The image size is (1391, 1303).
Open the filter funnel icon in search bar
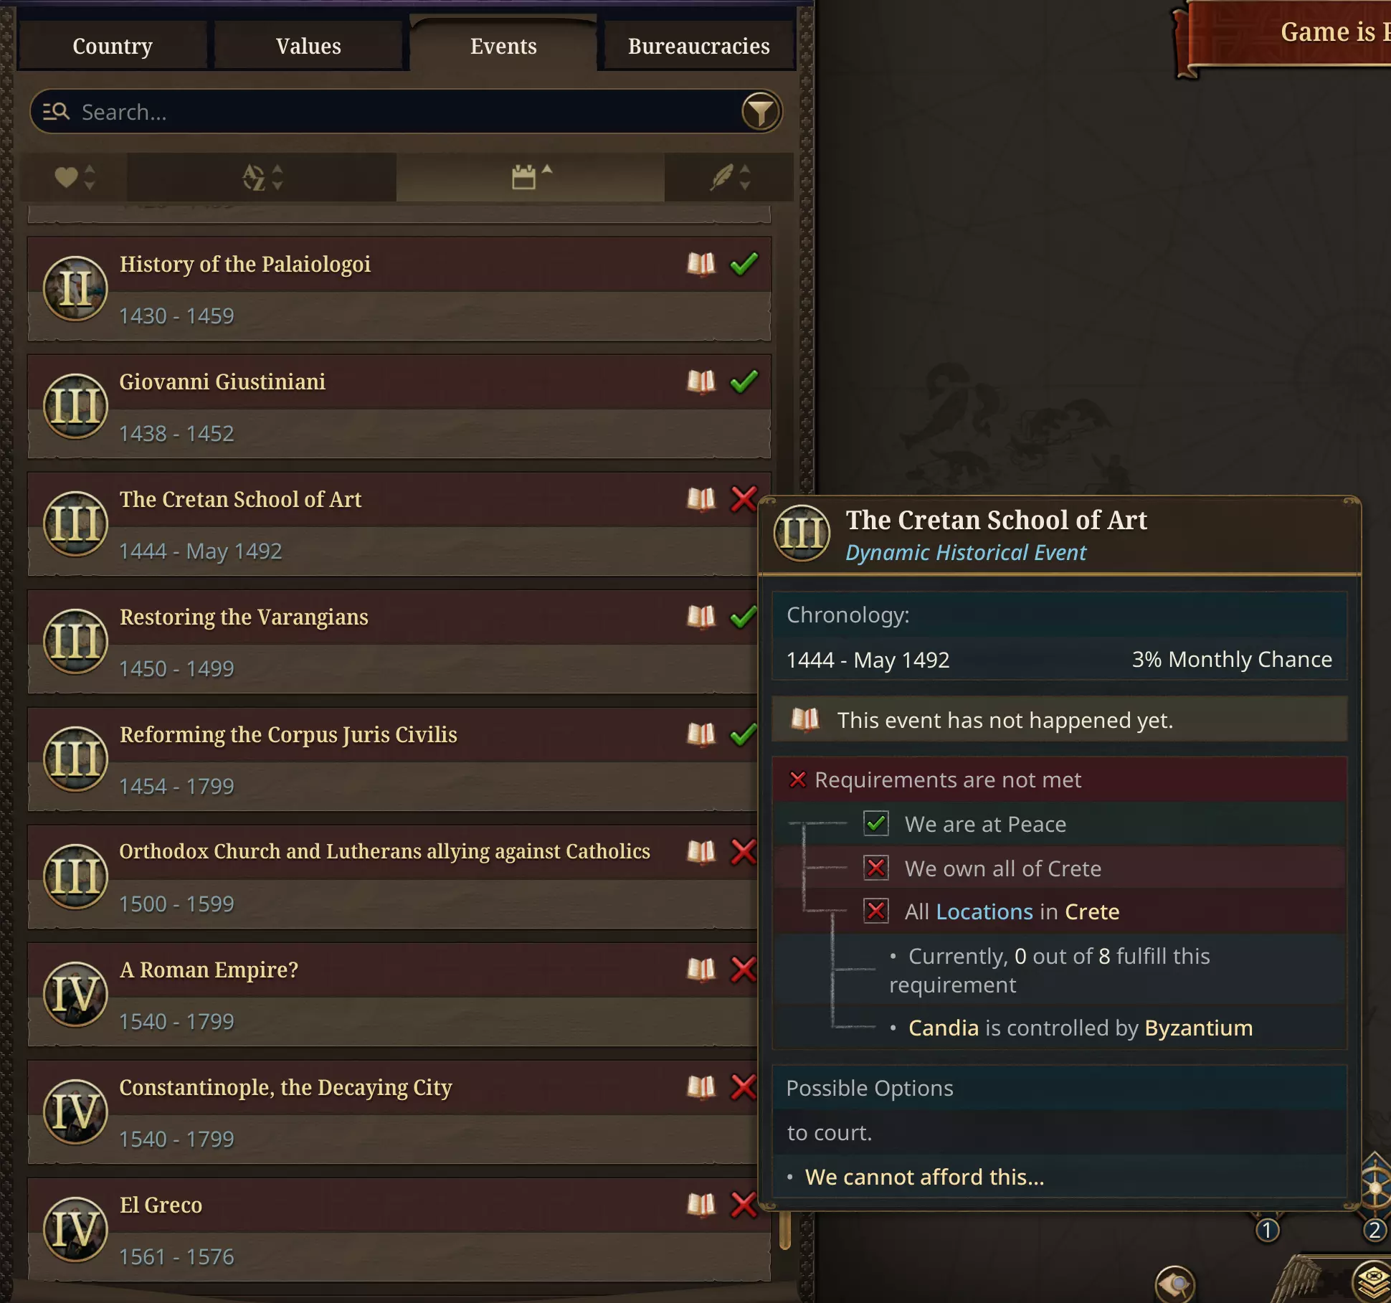761,112
